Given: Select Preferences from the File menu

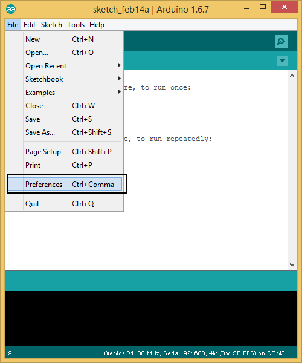Looking at the screenshot, I should [x=64, y=185].
